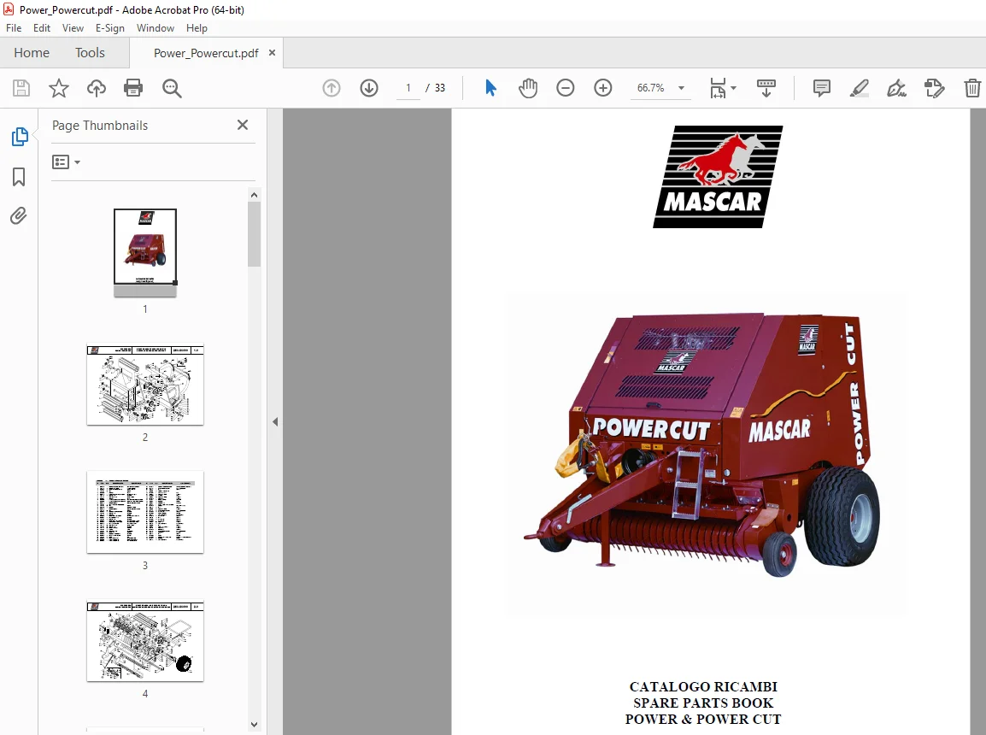The image size is (986, 735).
Task: Click the upload to cloud icon
Action: pos(97,88)
